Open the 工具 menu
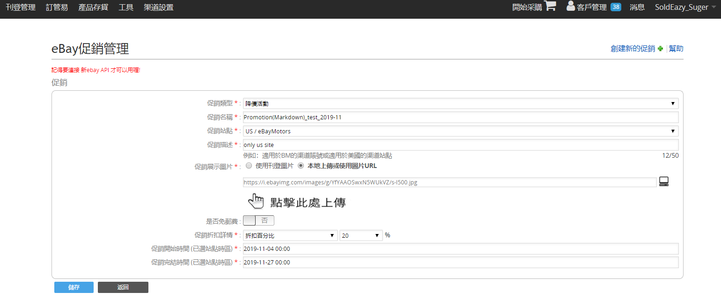This screenshot has width=721, height=307. click(x=126, y=7)
